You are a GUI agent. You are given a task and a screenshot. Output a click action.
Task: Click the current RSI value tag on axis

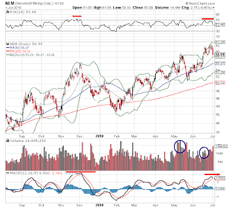(x=219, y=25)
